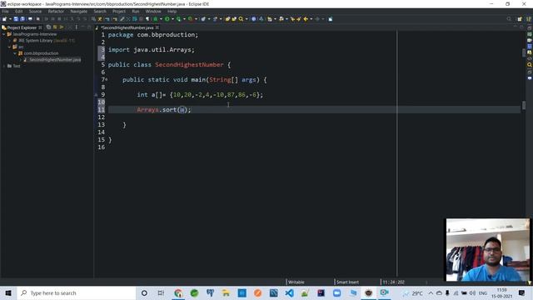Click 'import java.util.Arrays;' line
Image resolution: width=533 pixels, height=300 pixels.
(152, 50)
